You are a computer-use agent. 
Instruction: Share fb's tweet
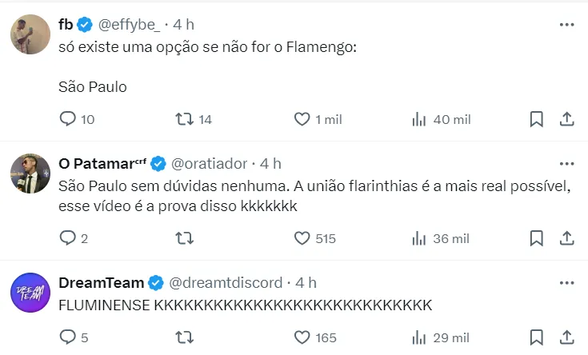point(566,119)
